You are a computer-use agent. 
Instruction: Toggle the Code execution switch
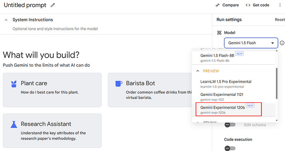click(x=230, y=148)
